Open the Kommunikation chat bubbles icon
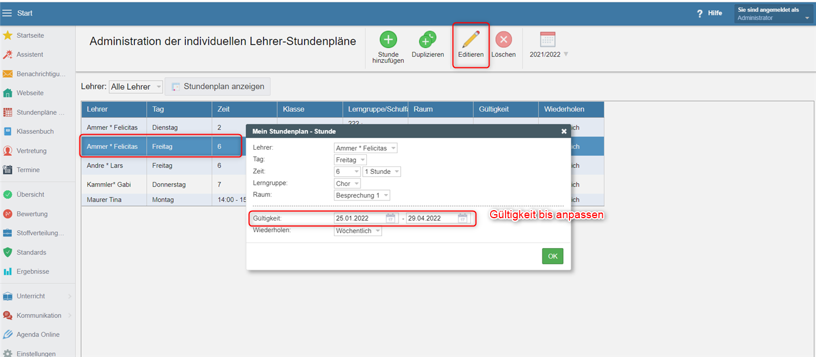The image size is (816, 357). (x=7, y=316)
